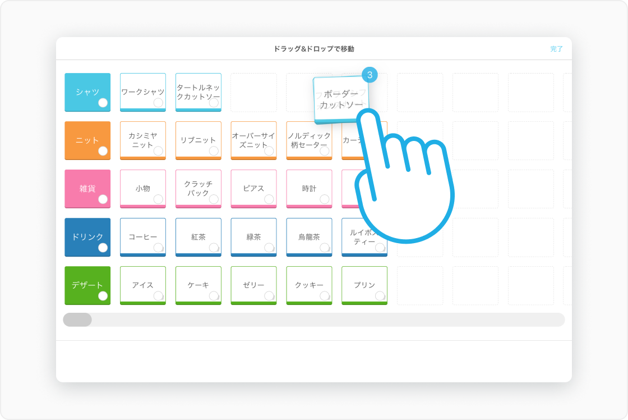Screen dimensions: 628x420
Task: Tap the リブニット item tile
Action: pyautogui.click(x=198, y=140)
